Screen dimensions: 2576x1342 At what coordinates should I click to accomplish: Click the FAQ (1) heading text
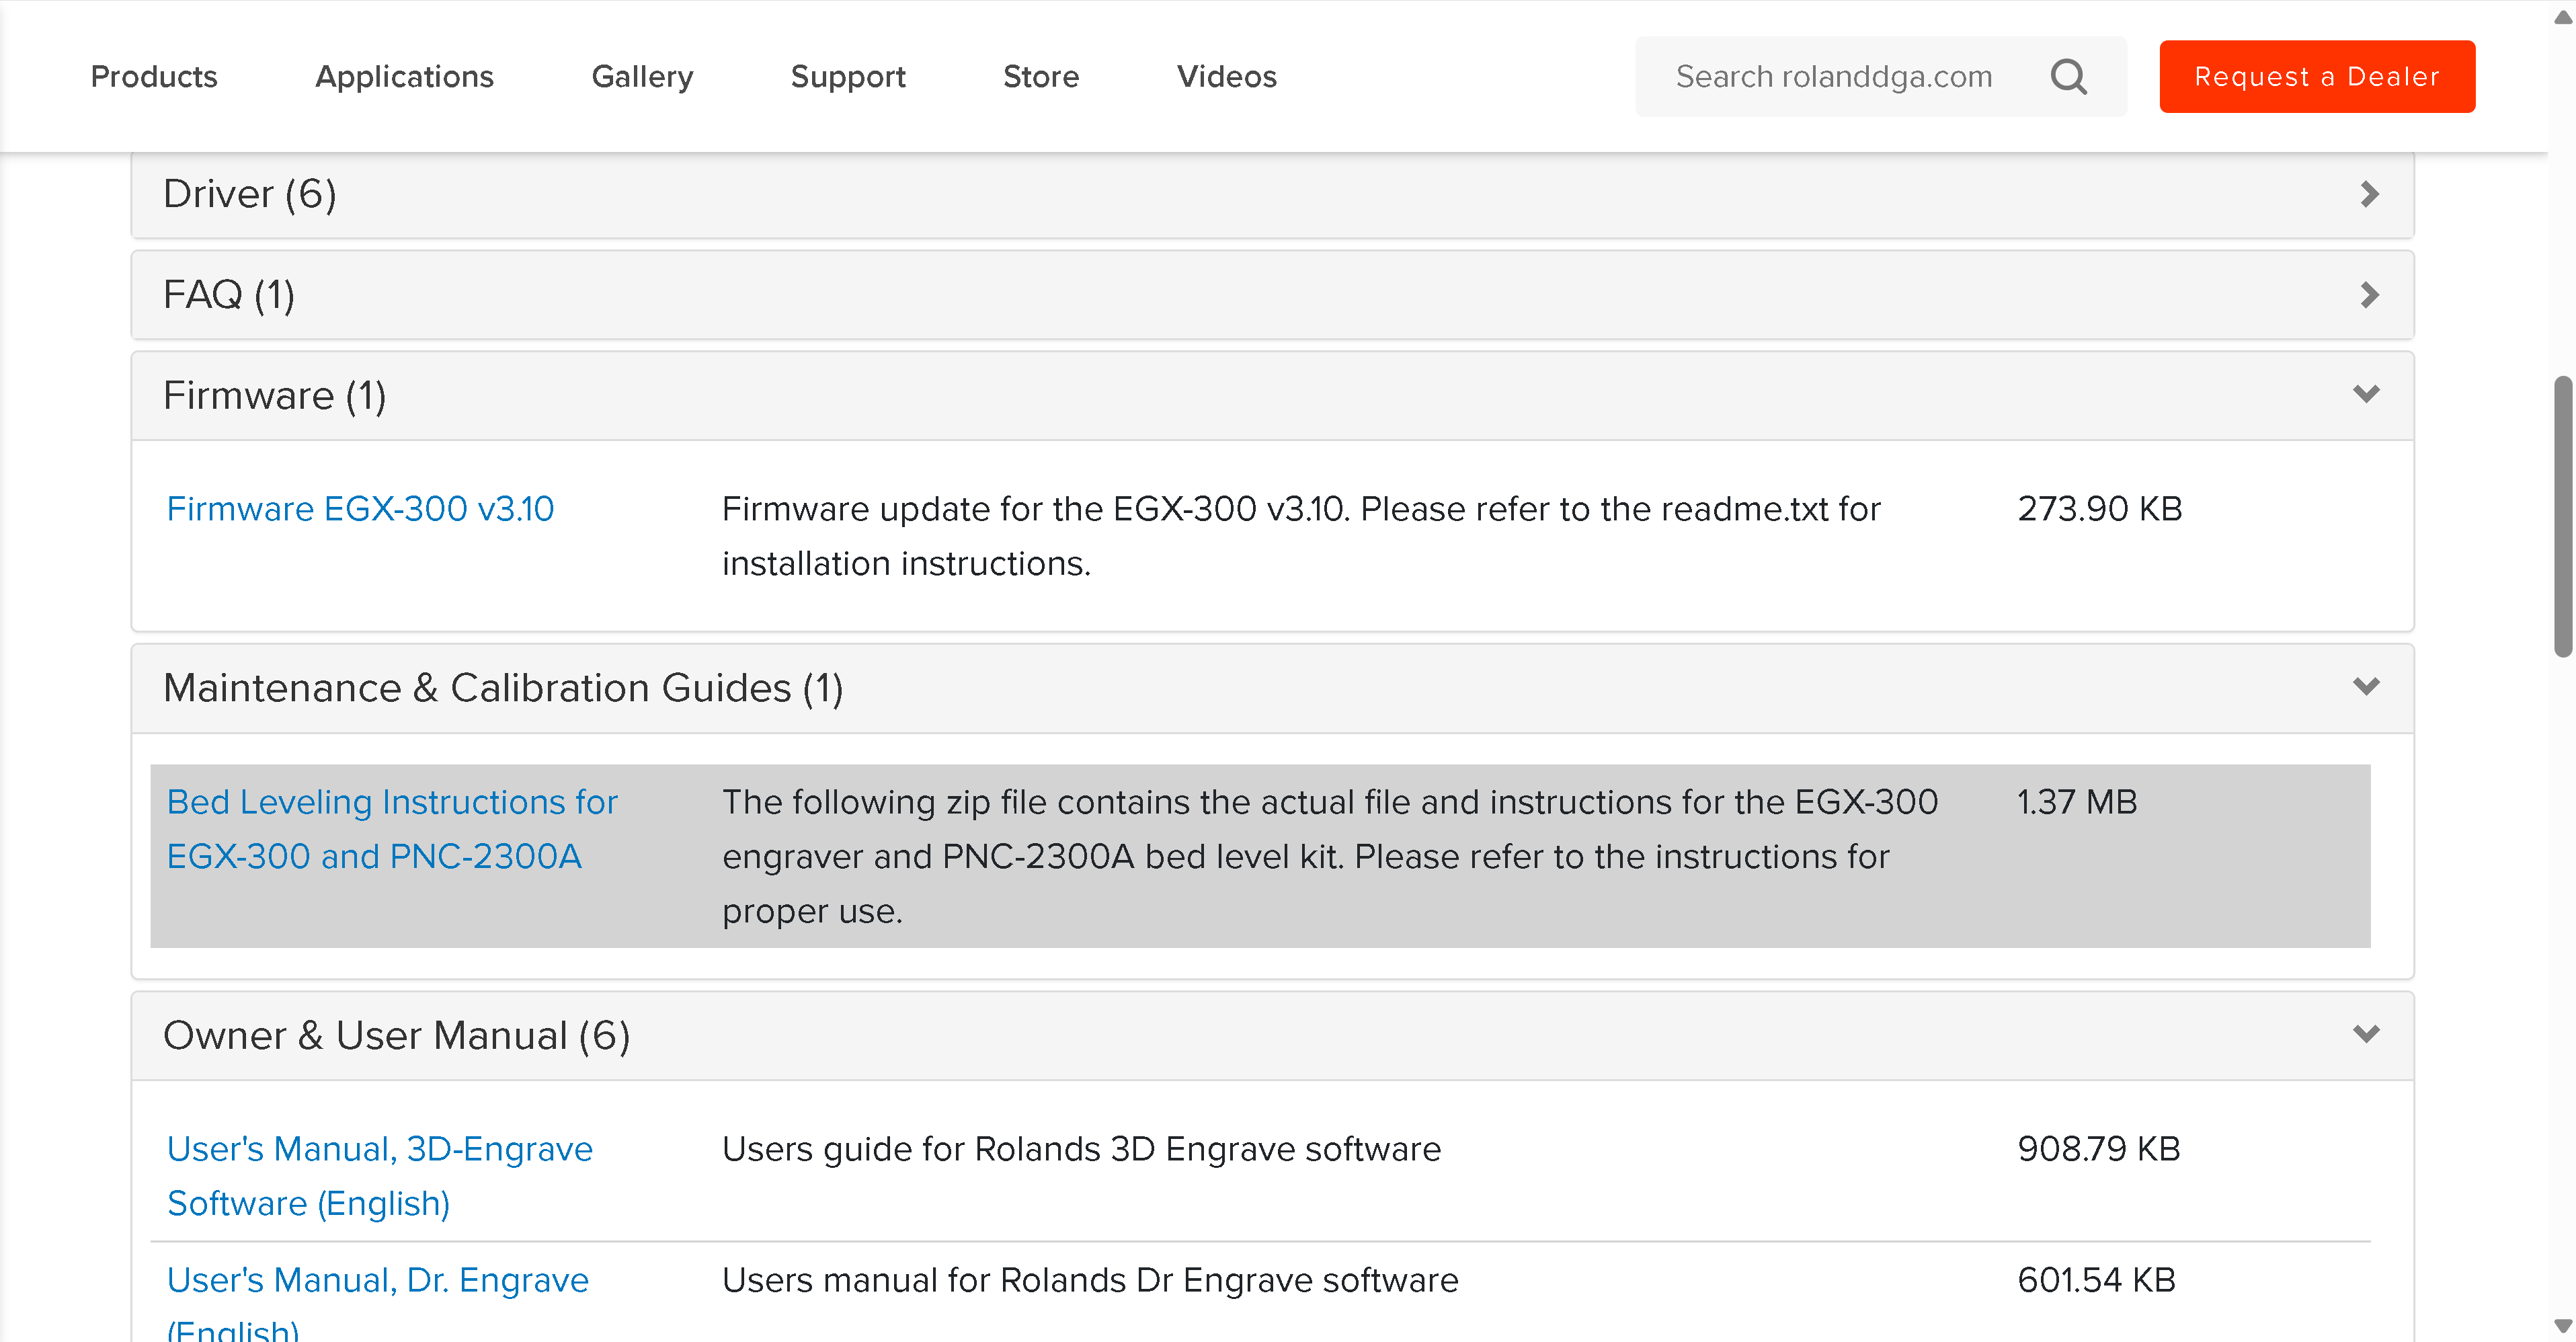[x=229, y=295]
